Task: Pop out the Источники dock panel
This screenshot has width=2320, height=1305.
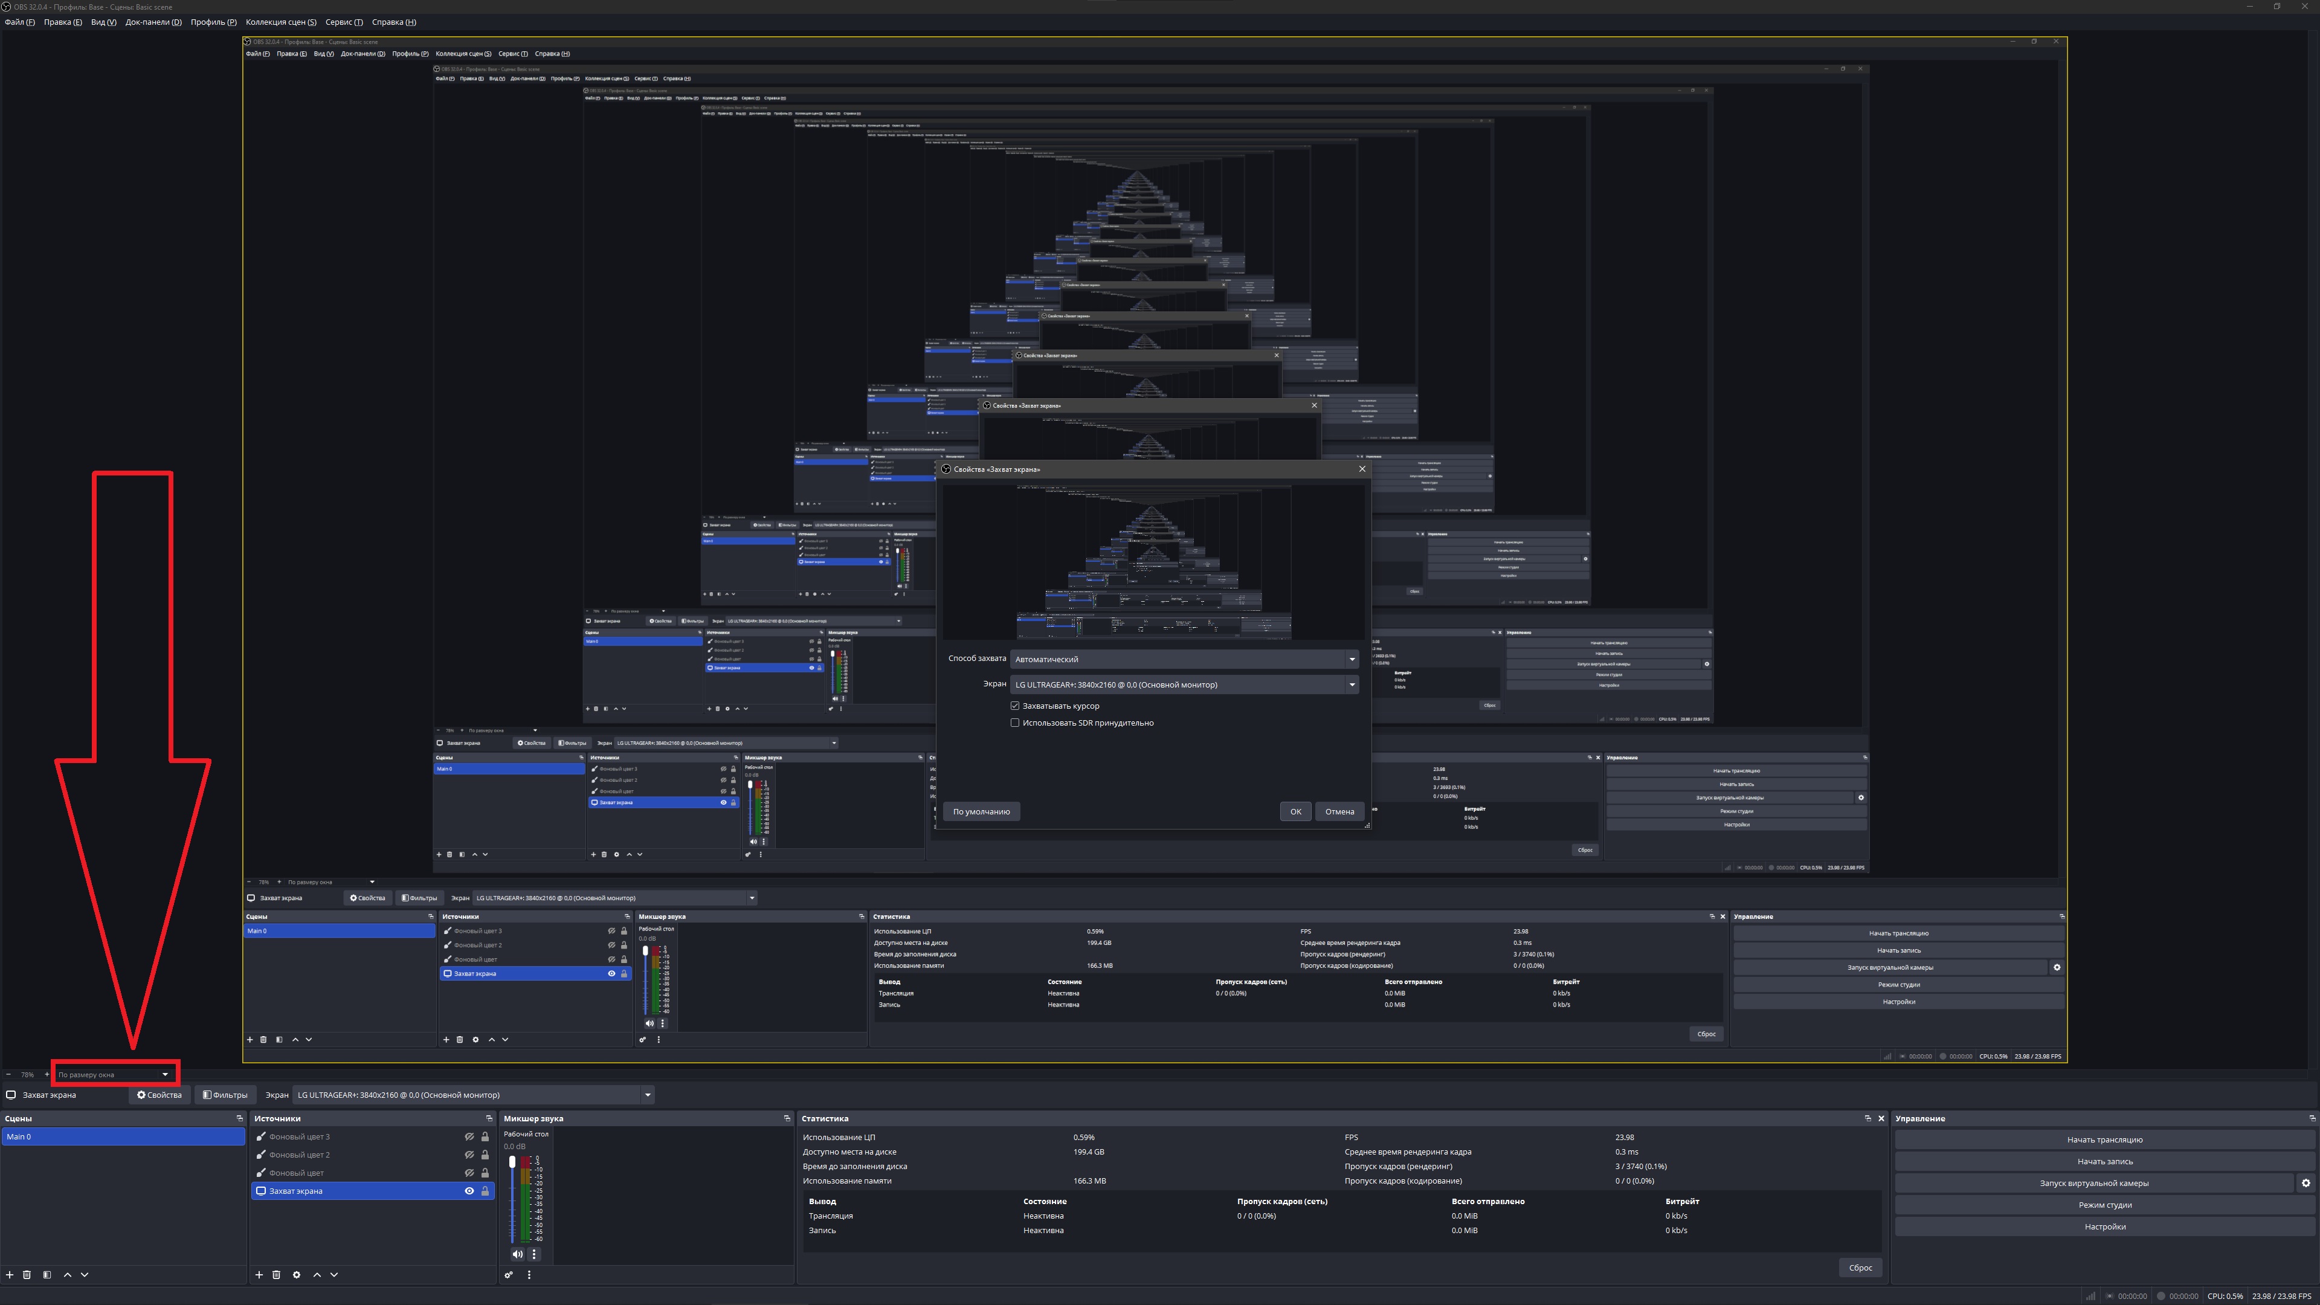Action: point(489,1118)
